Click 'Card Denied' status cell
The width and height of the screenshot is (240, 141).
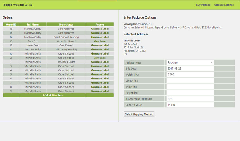(66, 45)
